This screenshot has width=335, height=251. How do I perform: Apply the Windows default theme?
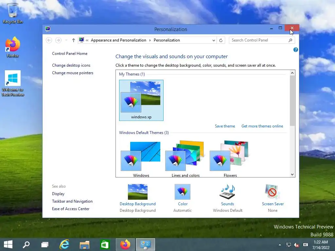(x=141, y=159)
